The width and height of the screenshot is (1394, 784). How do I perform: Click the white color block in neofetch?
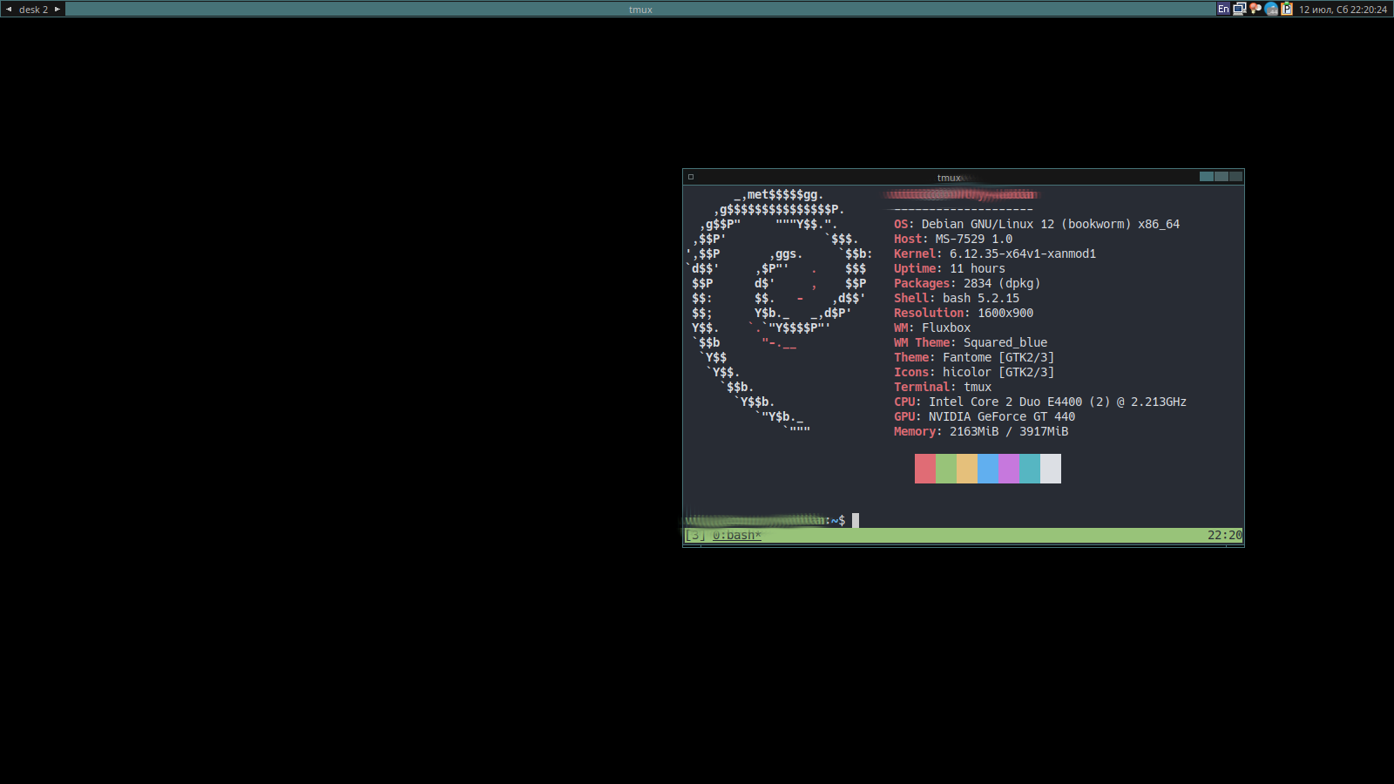[x=1051, y=469]
